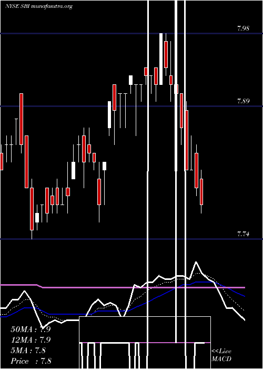Image resolution: width=263 pixels, height=369 pixels.
Task: Click the 7.74 price level label
Action: 243,234
